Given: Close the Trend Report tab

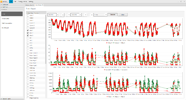Looking at the screenshot, I should click(x=43, y=5).
